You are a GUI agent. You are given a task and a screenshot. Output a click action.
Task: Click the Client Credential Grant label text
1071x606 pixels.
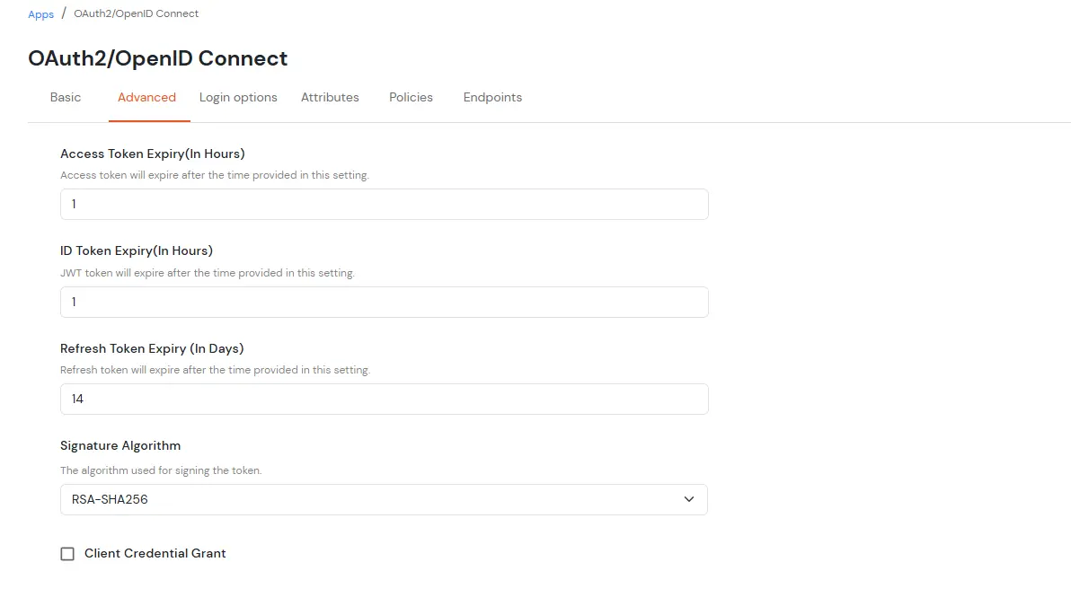click(x=154, y=553)
